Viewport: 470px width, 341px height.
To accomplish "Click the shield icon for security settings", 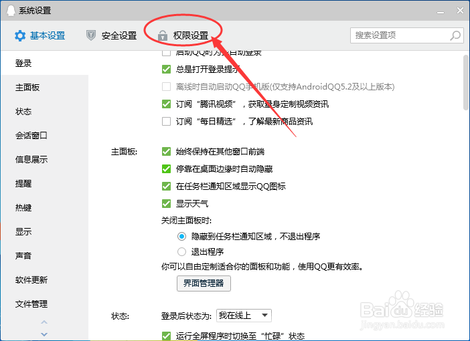I will click(91, 35).
